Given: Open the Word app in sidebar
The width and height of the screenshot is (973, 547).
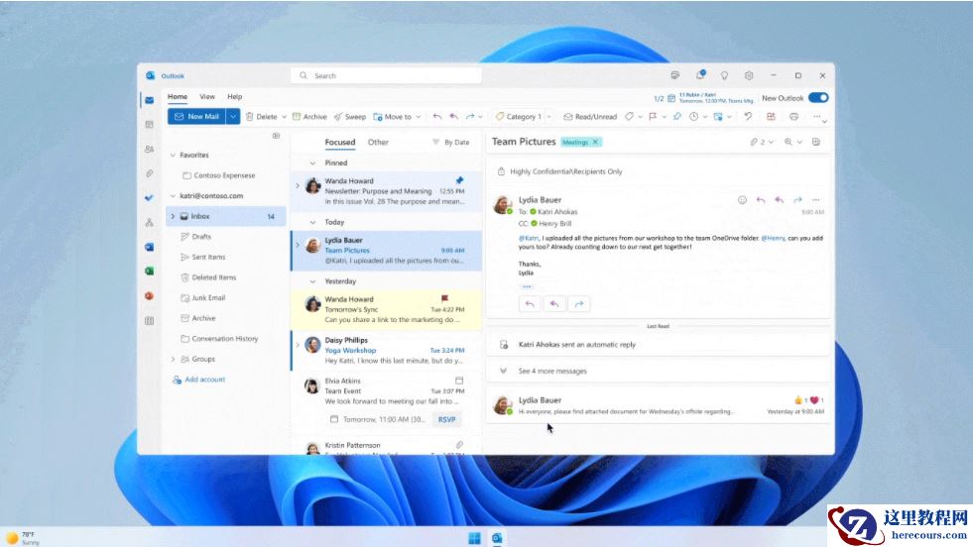Looking at the screenshot, I should pos(150,247).
